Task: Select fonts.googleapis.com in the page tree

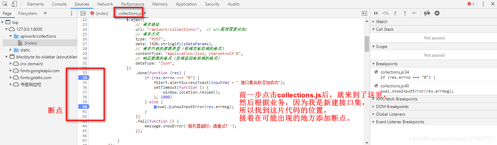Action: pyautogui.click(x=40, y=71)
